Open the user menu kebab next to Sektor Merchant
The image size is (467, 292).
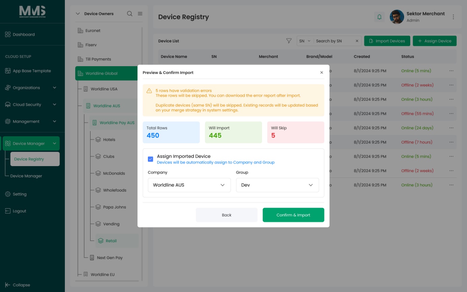click(453, 17)
